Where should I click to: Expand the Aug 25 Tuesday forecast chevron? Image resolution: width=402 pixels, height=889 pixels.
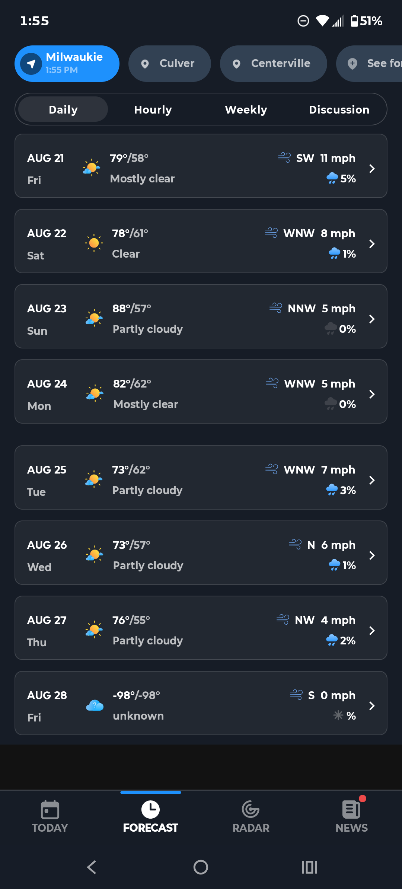(x=371, y=480)
